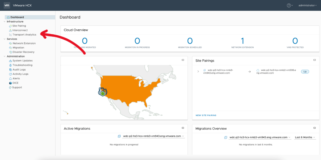
Task: Click the Network Extension sidebar icon
Action: (10, 43)
